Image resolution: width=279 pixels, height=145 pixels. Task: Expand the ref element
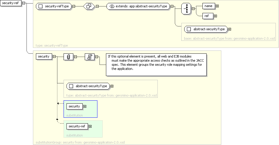215,16
